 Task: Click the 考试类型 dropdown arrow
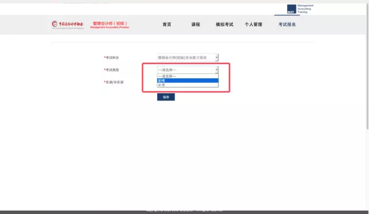click(x=217, y=70)
